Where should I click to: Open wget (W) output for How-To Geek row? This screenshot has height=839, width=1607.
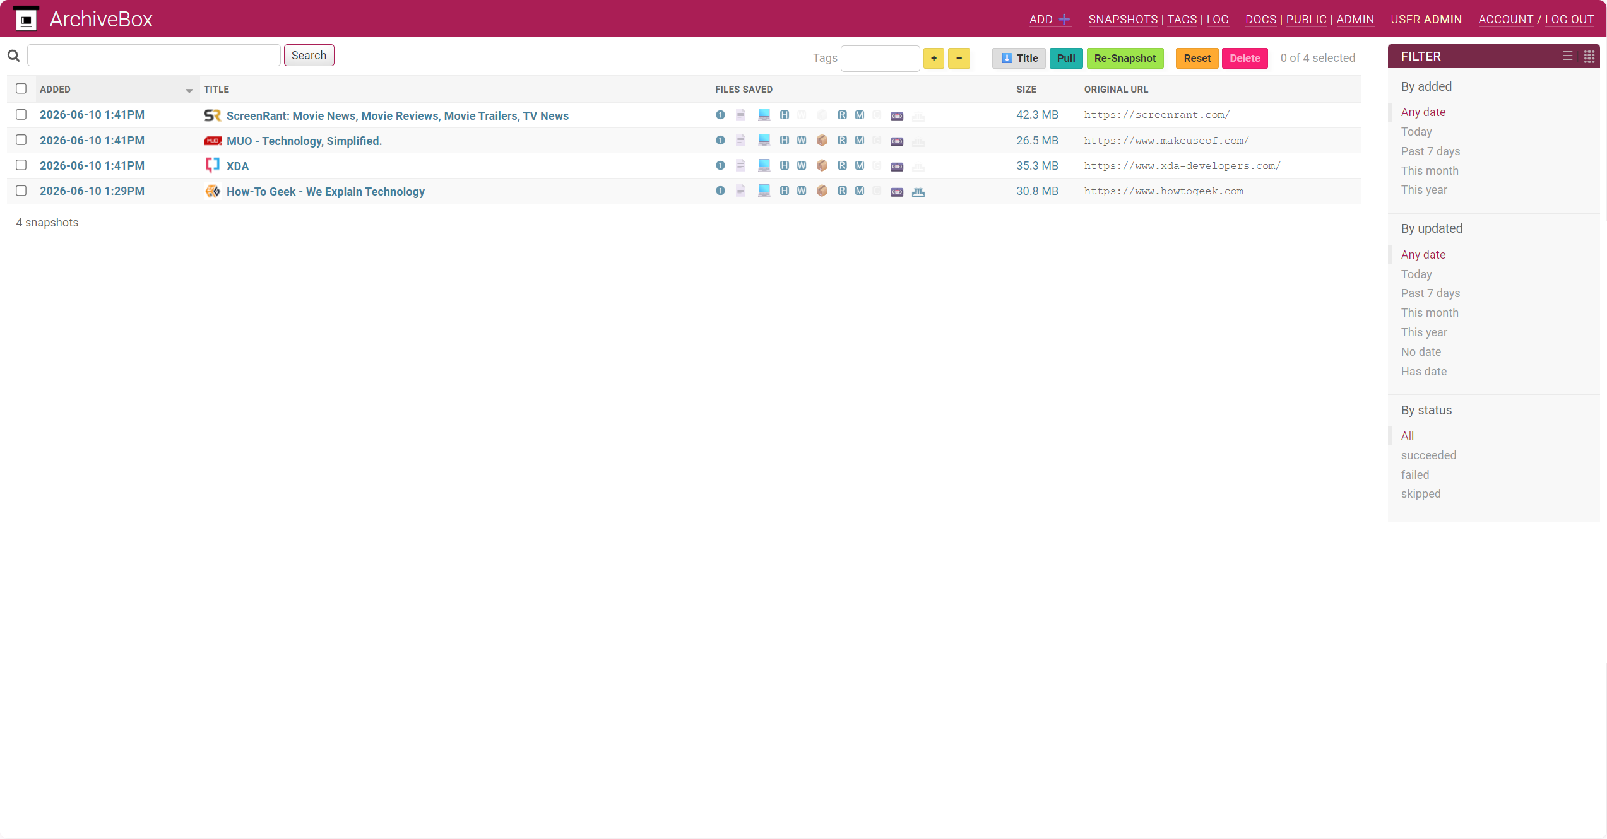pyautogui.click(x=802, y=191)
